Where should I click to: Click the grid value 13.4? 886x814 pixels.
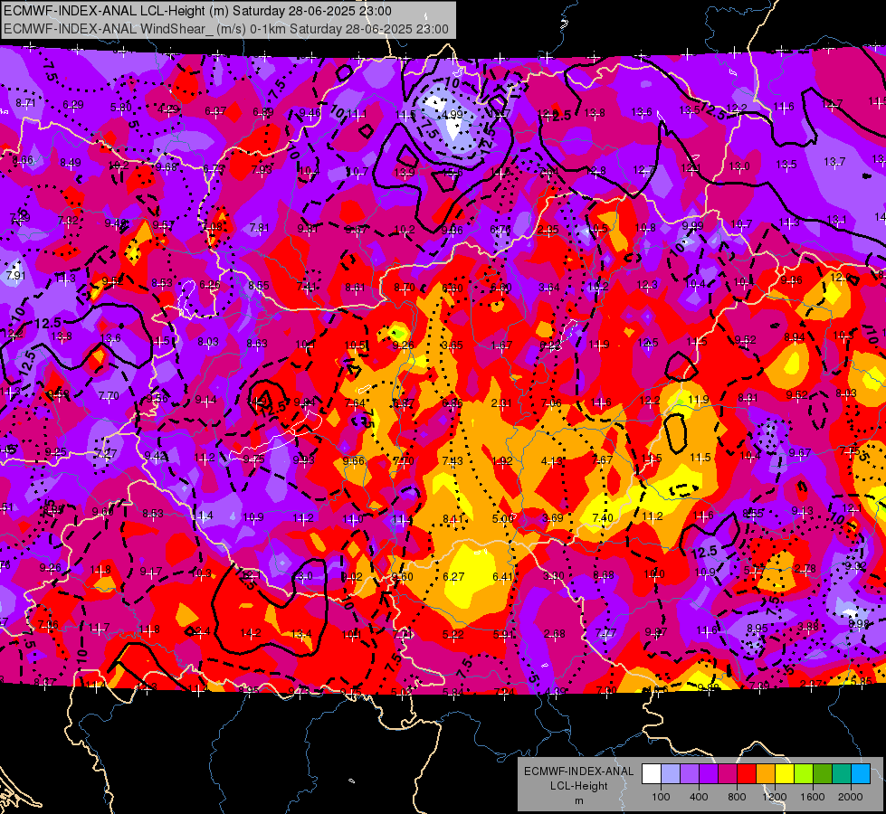click(x=301, y=634)
